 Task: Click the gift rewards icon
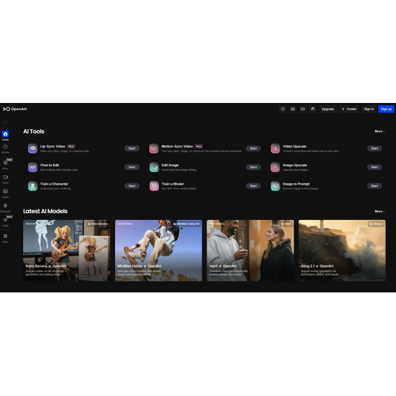point(312,109)
